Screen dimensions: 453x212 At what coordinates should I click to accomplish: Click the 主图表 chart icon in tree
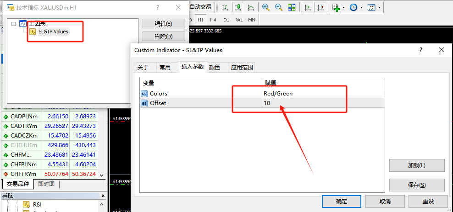pyautogui.click(x=23, y=24)
